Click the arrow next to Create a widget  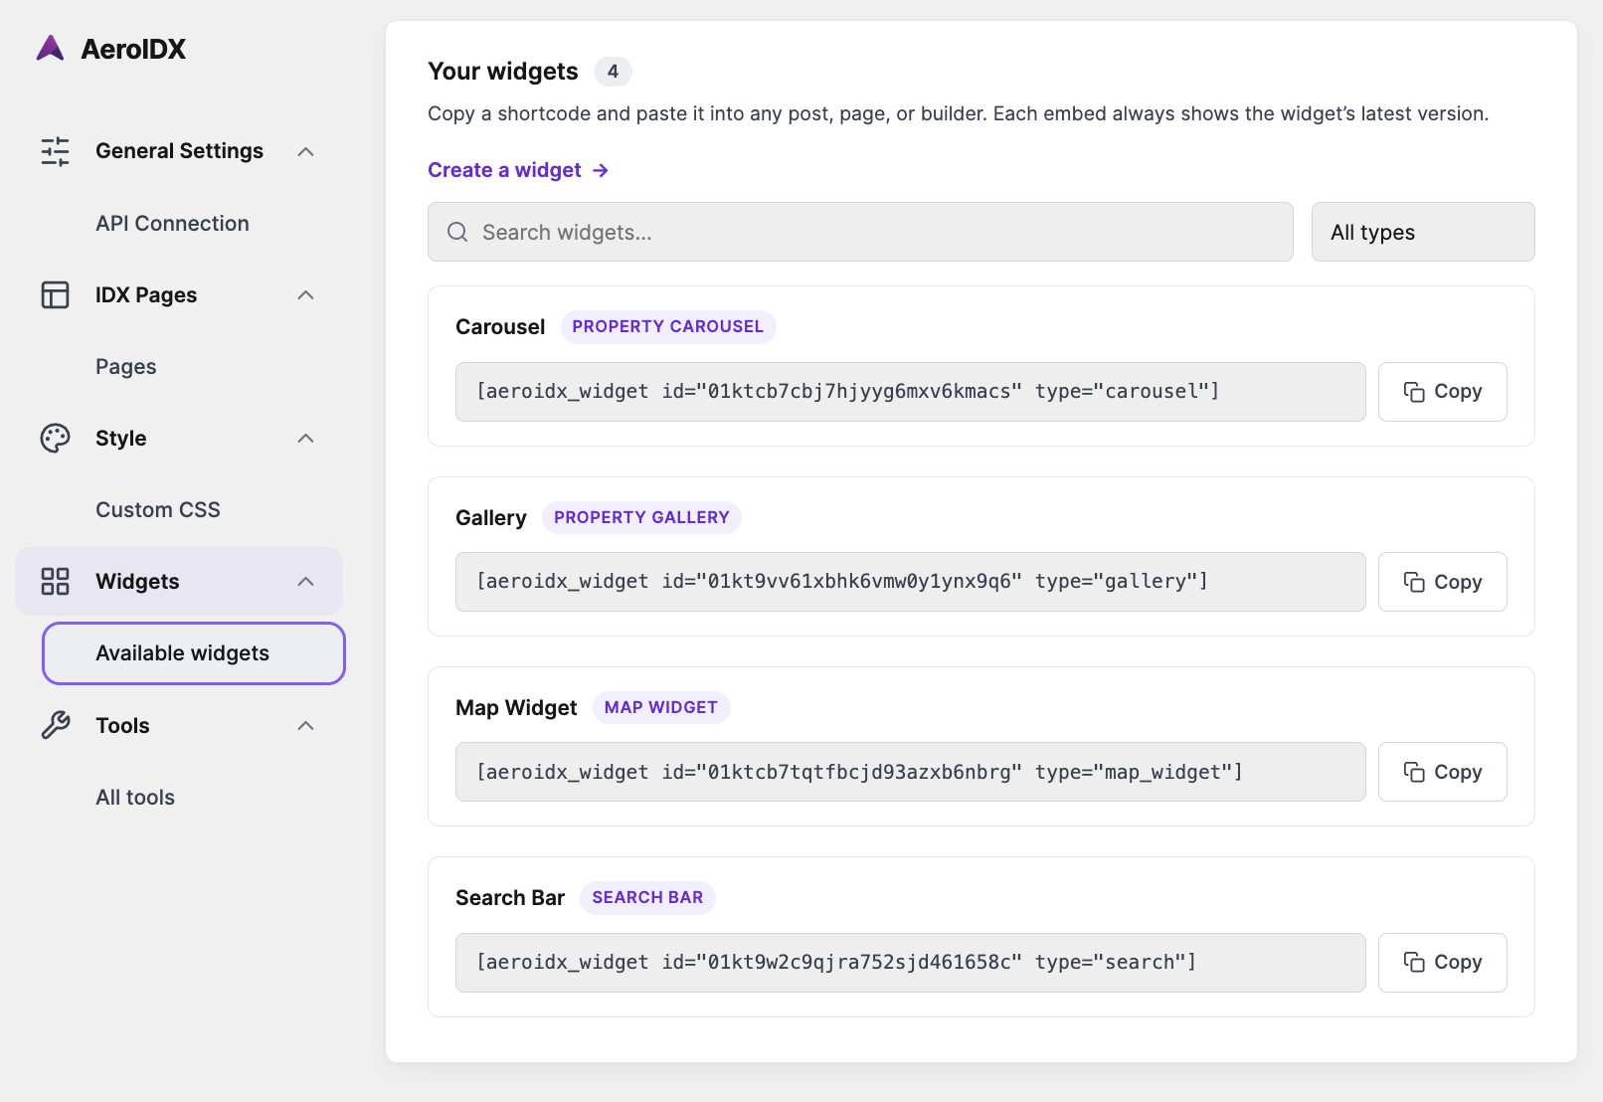click(x=601, y=170)
